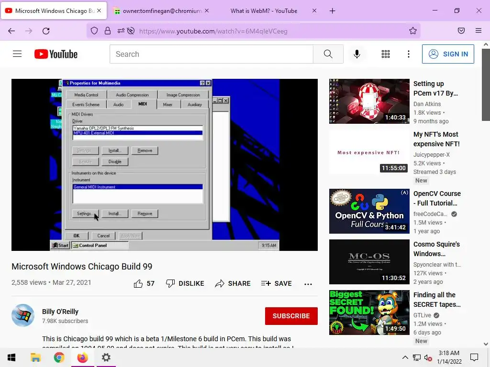The image size is (490, 367).
Task: Click GTLive channel name
Action: [422, 315]
